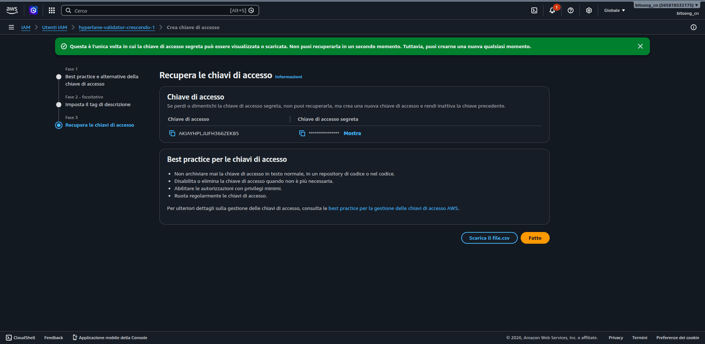Open the help question mark menu
Viewport: 705px width, 344px height.
tap(571, 10)
